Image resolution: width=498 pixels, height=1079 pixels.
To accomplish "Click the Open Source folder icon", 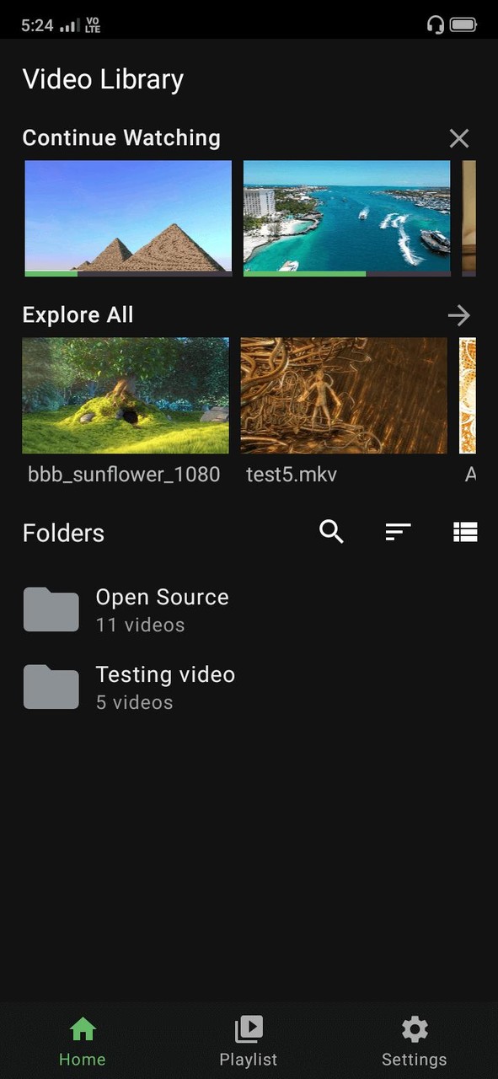I will 51,609.
